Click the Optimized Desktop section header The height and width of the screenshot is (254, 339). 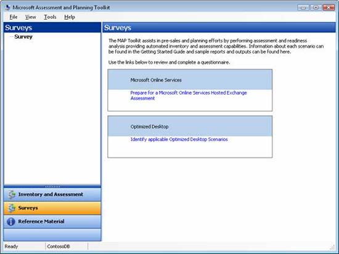[x=190, y=126]
